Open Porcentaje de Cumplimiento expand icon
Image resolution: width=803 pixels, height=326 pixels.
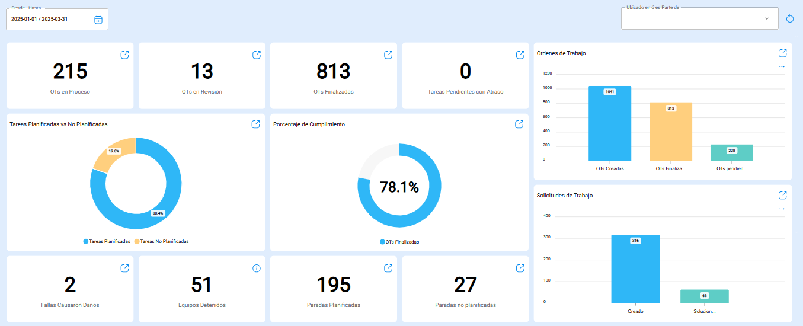(x=519, y=124)
